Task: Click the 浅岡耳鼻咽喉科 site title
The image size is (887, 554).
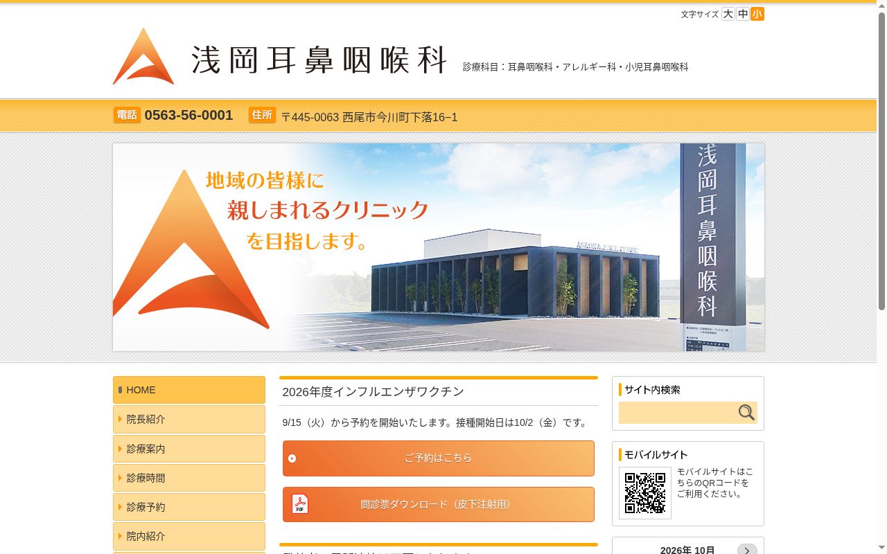Action: [319, 60]
